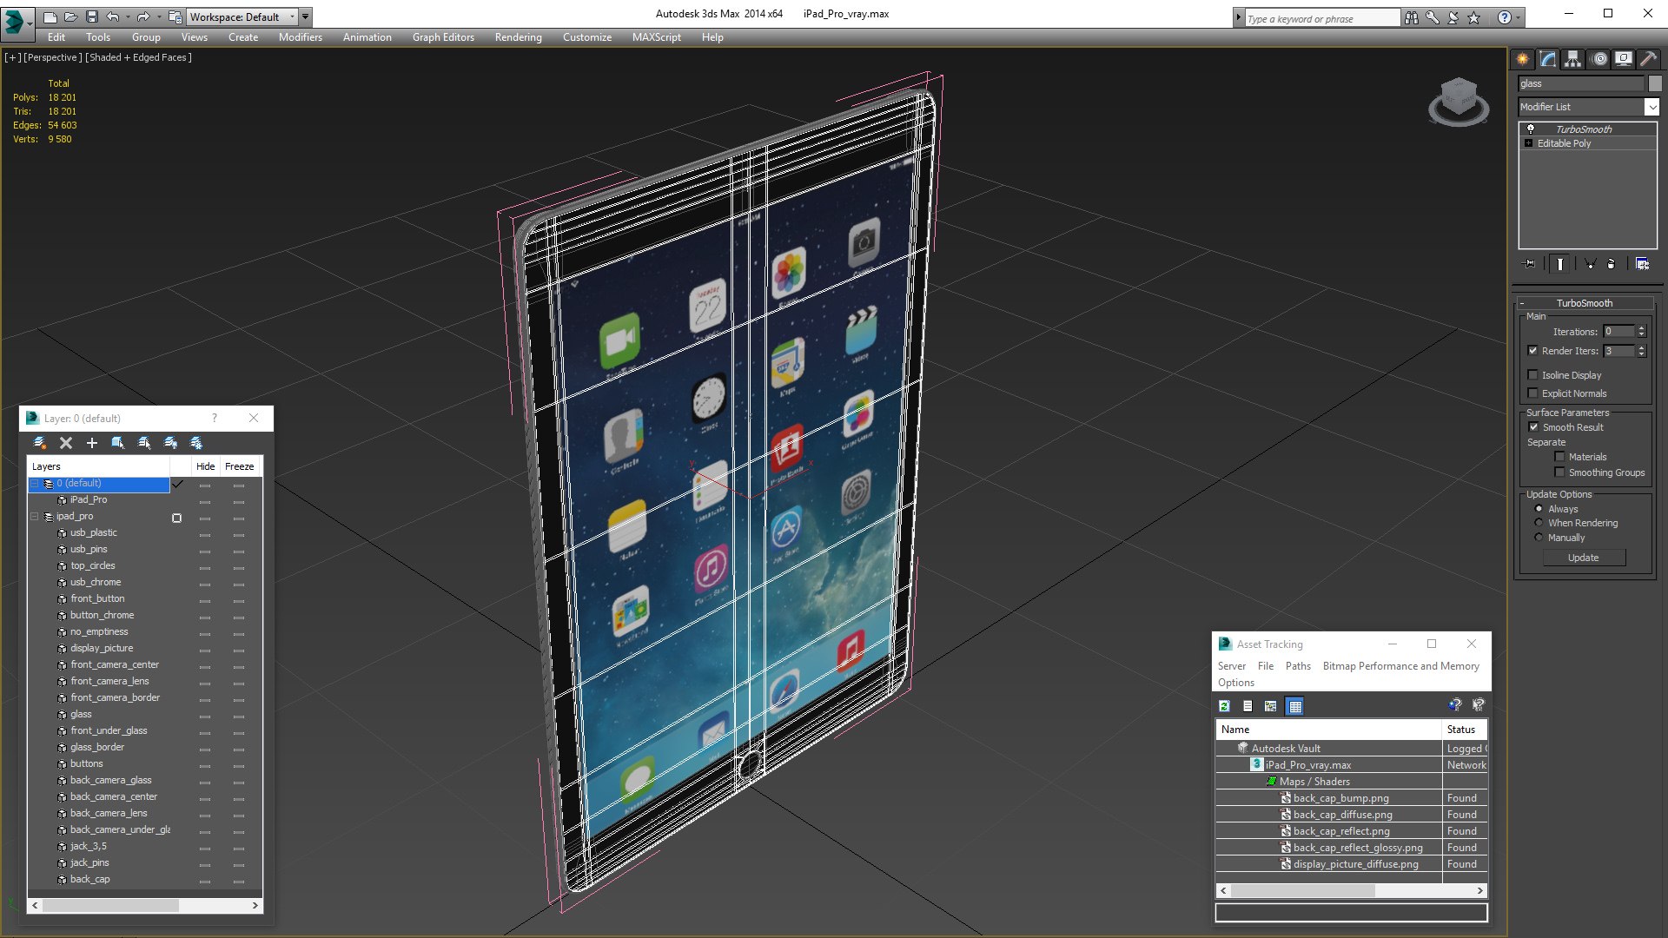Open the Project Folder icon

pos(175,17)
